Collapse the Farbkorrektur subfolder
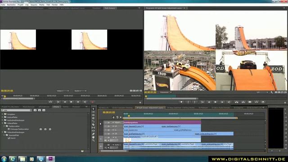 (4, 126)
